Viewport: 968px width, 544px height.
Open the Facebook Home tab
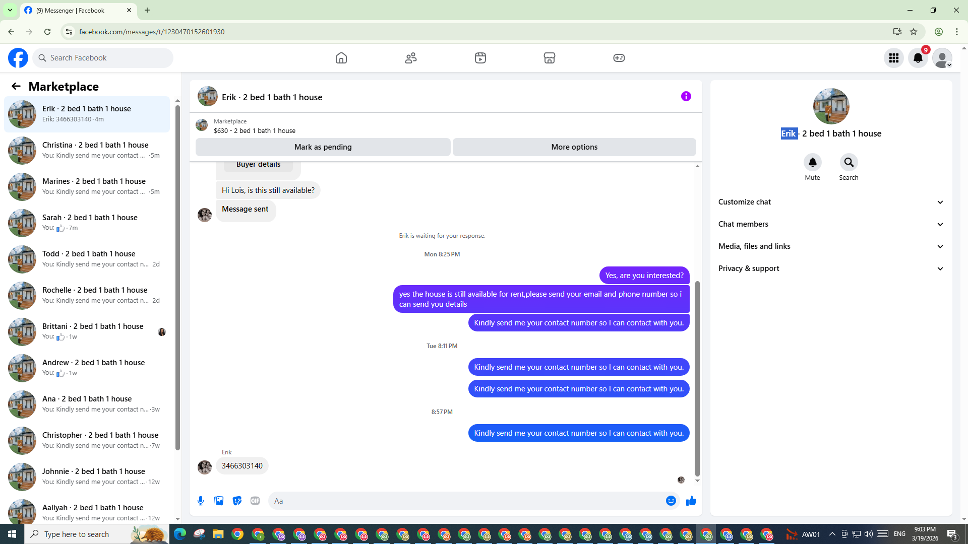pyautogui.click(x=341, y=58)
